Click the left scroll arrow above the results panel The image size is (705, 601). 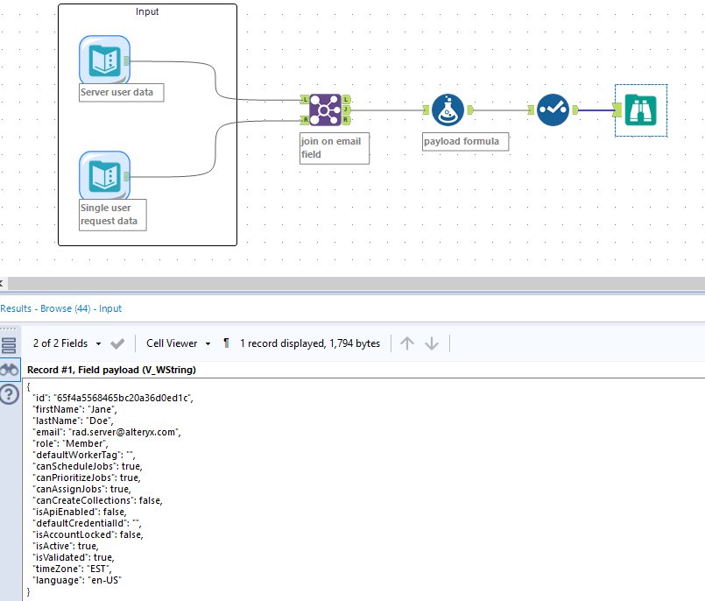pyautogui.click(x=4, y=282)
